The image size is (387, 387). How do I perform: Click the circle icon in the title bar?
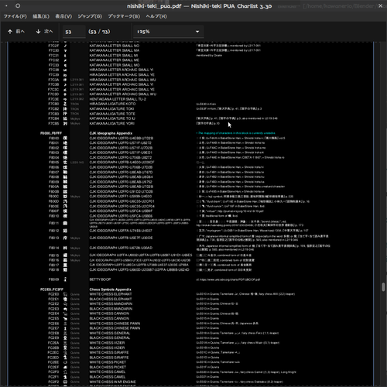pos(18,5)
